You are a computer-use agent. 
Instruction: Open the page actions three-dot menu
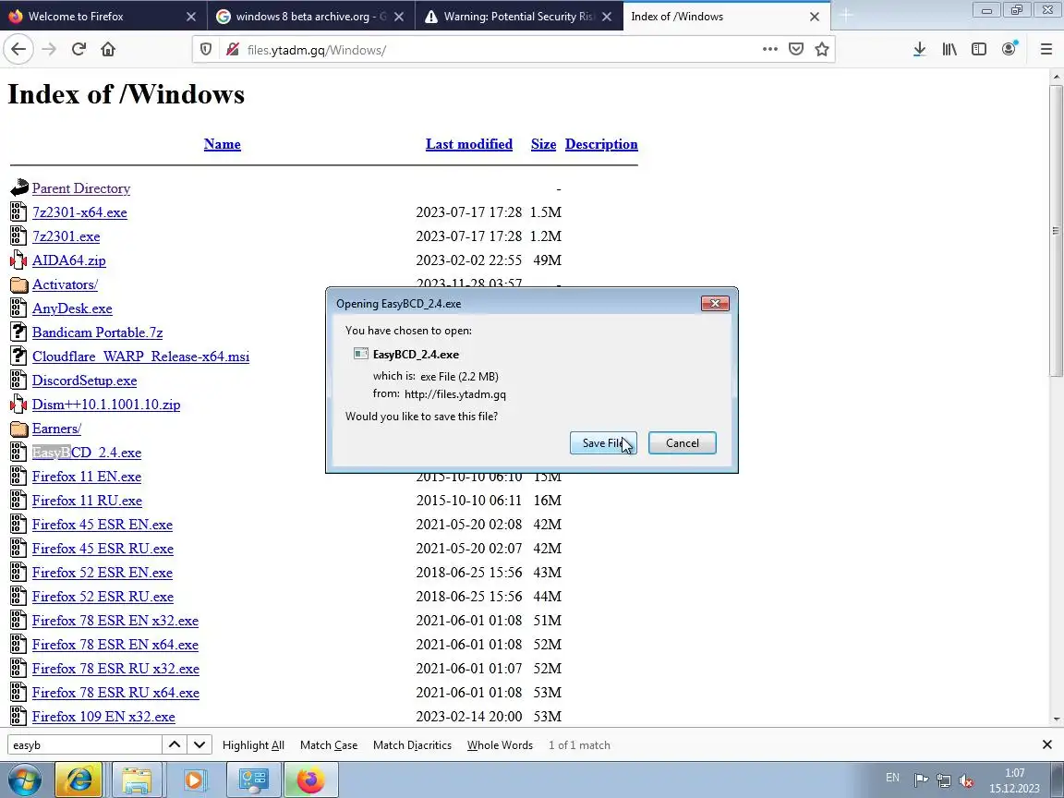769,49
